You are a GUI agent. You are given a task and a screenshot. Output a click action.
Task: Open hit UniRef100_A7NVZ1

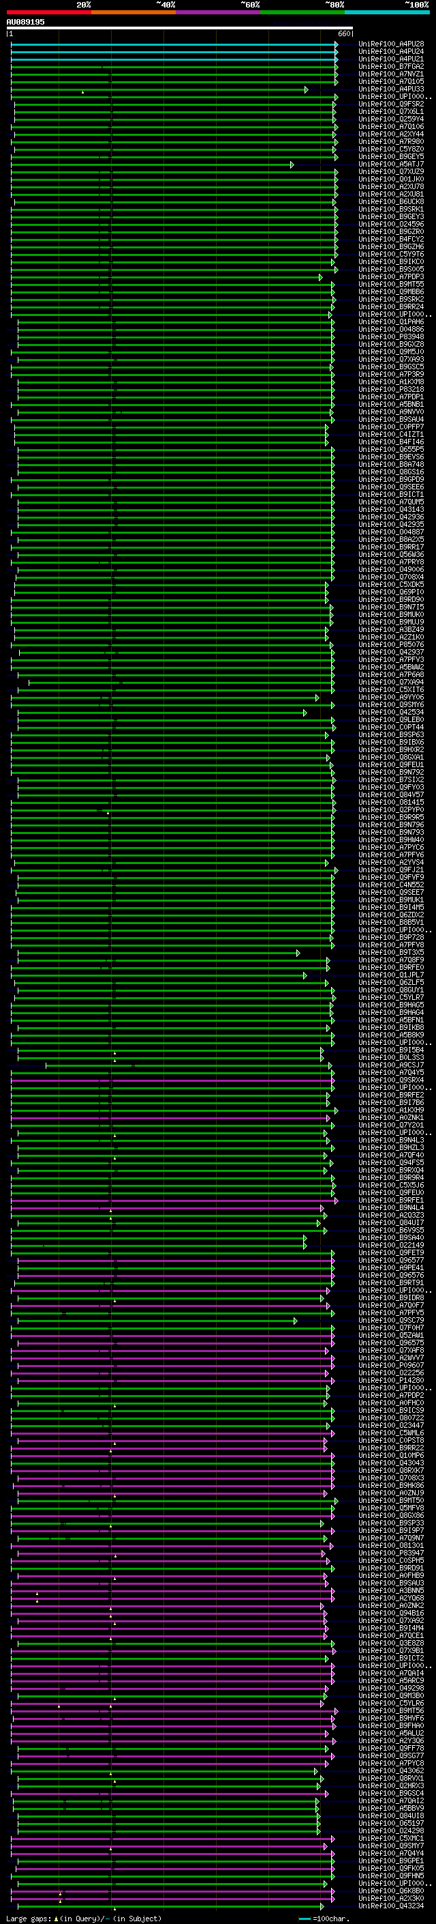tap(391, 74)
